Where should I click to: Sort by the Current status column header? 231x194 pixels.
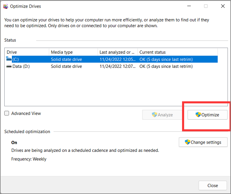177,52
